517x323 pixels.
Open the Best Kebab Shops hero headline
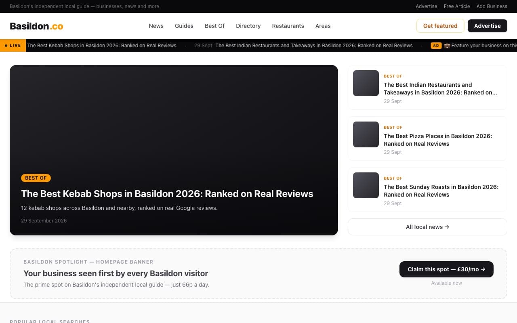167,194
